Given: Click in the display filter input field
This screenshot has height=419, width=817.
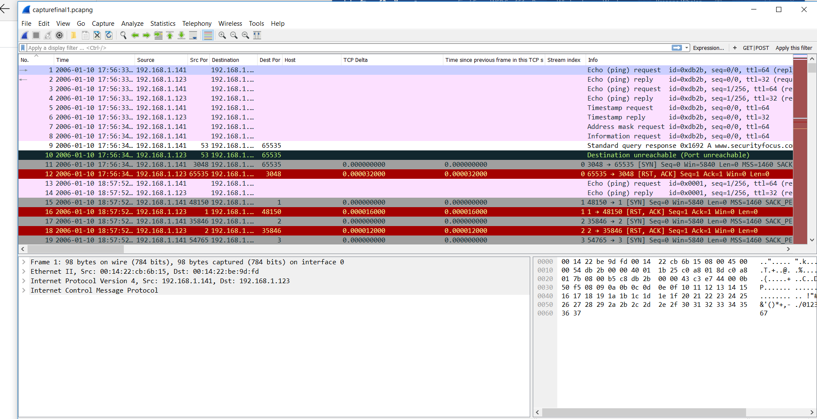Looking at the screenshot, I should [x=344, y=48].
